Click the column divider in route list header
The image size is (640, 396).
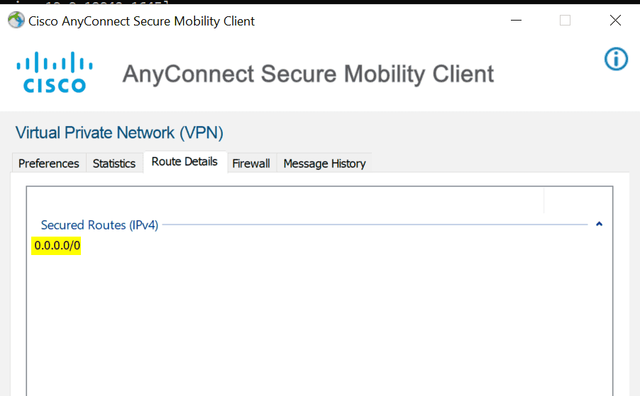click(x=544, y=200)
